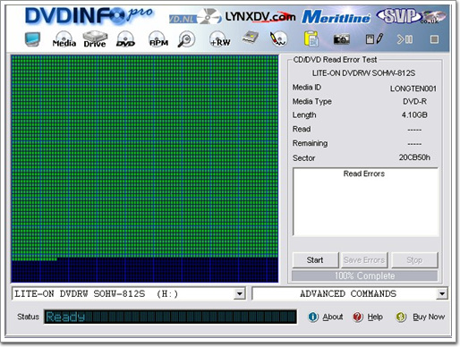Click the Buy Now dollar coin icon
The height and width of the screenshot is (347, 460).
[x=401, y=317]
